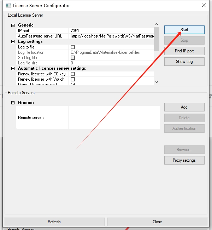Click the greyed-out Delete button
The image size is (212, 230).
click(x=184, y=118)
